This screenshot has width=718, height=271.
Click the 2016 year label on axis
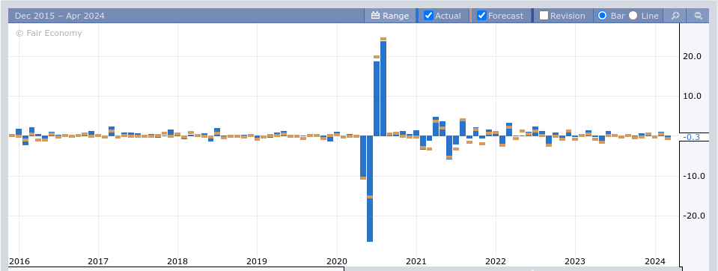[19, 261]
